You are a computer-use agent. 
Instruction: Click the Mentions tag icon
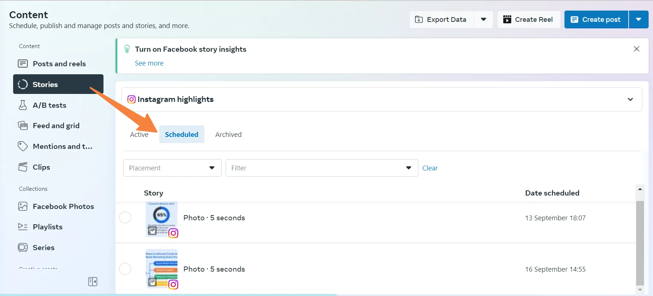(23, 146)
